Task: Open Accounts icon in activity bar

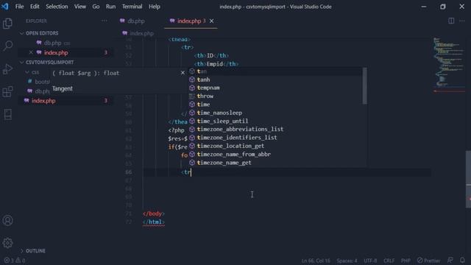Action: click(7, 221)
